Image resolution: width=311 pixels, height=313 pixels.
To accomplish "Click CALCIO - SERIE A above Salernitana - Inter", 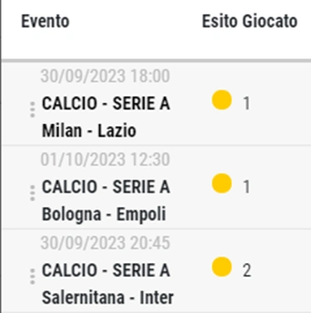I will 106,270.
